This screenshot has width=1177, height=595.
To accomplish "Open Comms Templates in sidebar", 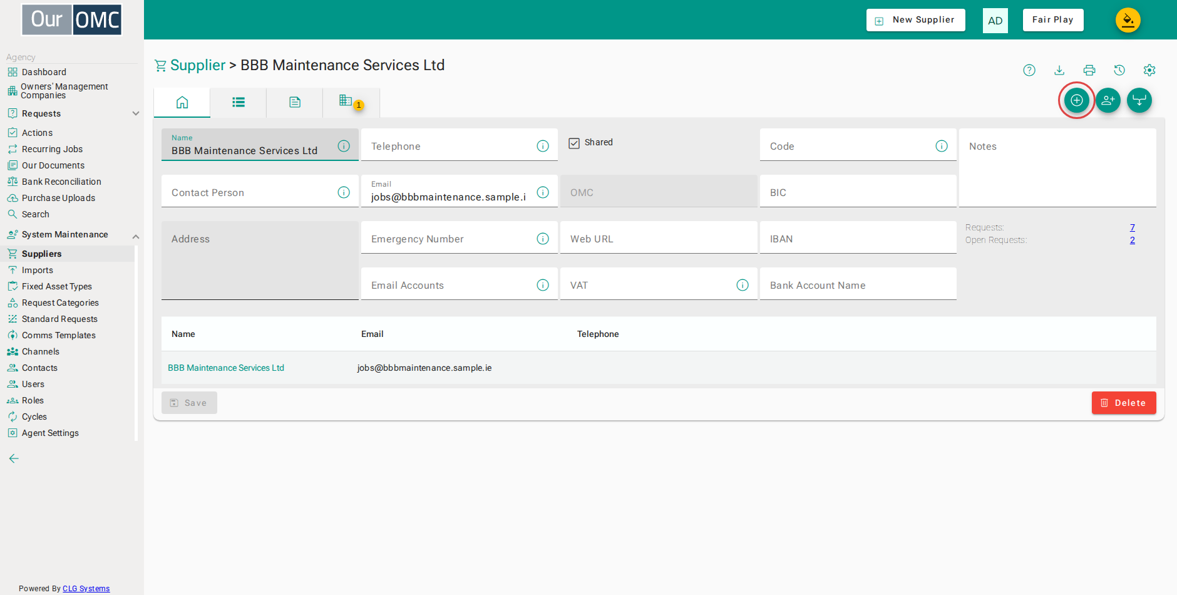I will pos(59,335).
